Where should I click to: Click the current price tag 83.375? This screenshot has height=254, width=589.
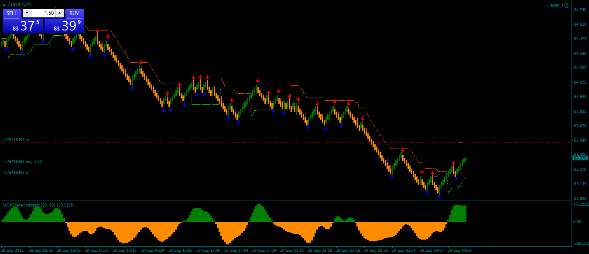[x=580, y=158]
